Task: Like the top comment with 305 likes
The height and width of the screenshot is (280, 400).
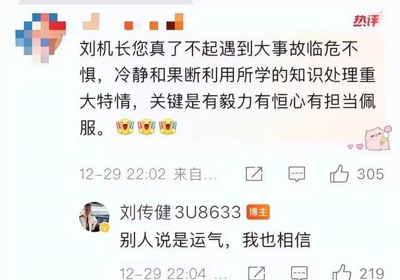Action: (339, 174)
